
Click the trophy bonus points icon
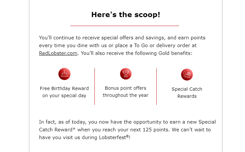[x=126, y=74]
